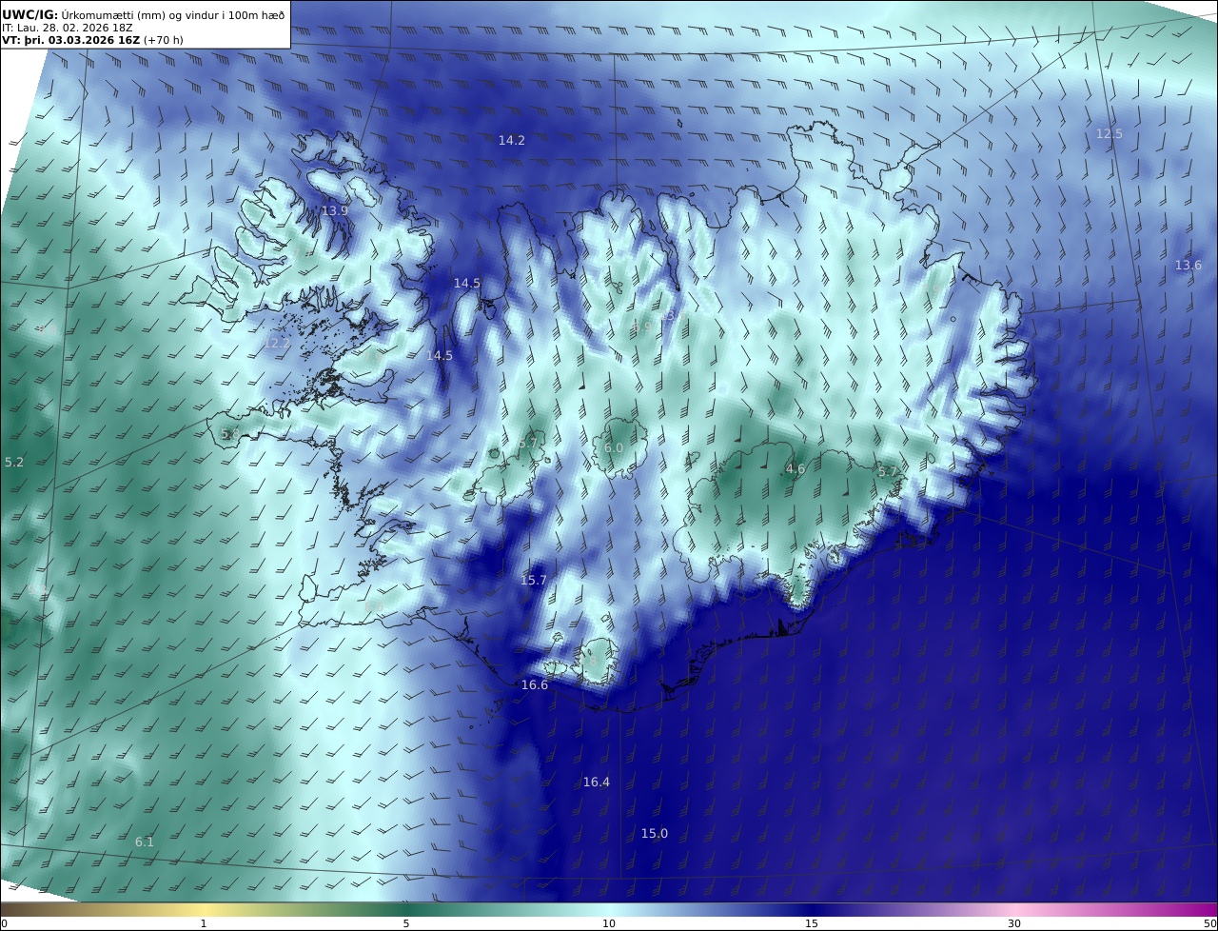Image resolution: width=1218 pixels, height=931 pixels.
Task: Select the 16.4 precipitation value
Action: coord(597,782)
